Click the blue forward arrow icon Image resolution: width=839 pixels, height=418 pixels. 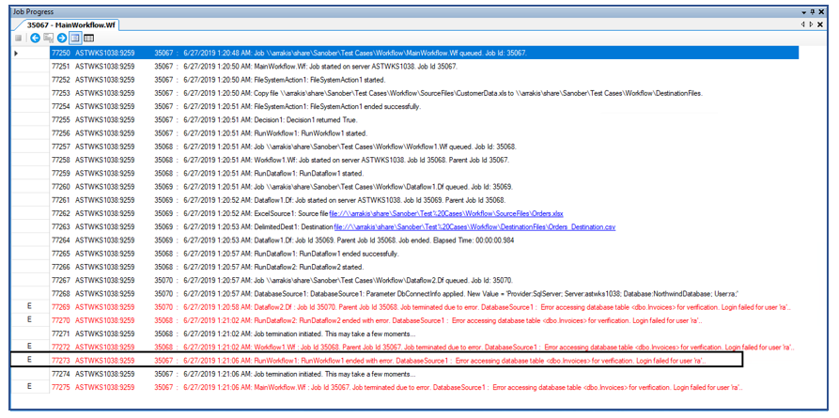click(62, 39)
